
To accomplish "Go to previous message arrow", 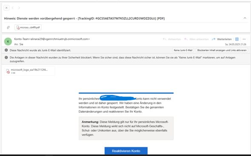I will (x=13, y=8).
